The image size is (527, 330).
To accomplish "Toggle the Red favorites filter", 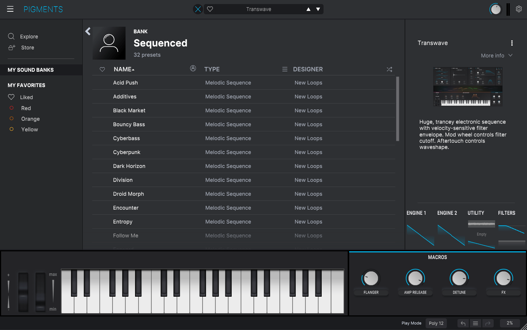I will click(x=11, y=108).
